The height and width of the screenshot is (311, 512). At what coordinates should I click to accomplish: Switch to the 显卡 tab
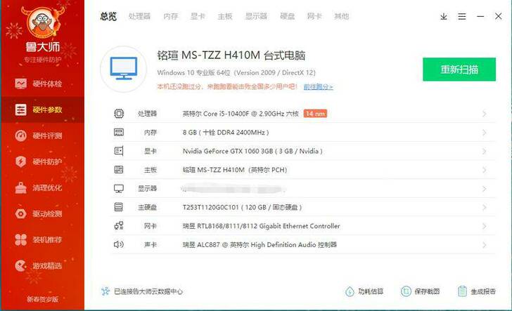click(198, 16)
